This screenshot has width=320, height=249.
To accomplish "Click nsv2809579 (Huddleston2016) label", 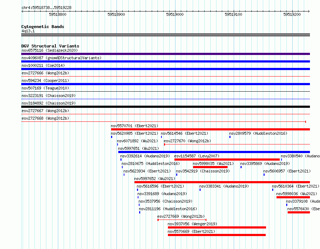I will [258, 133].
